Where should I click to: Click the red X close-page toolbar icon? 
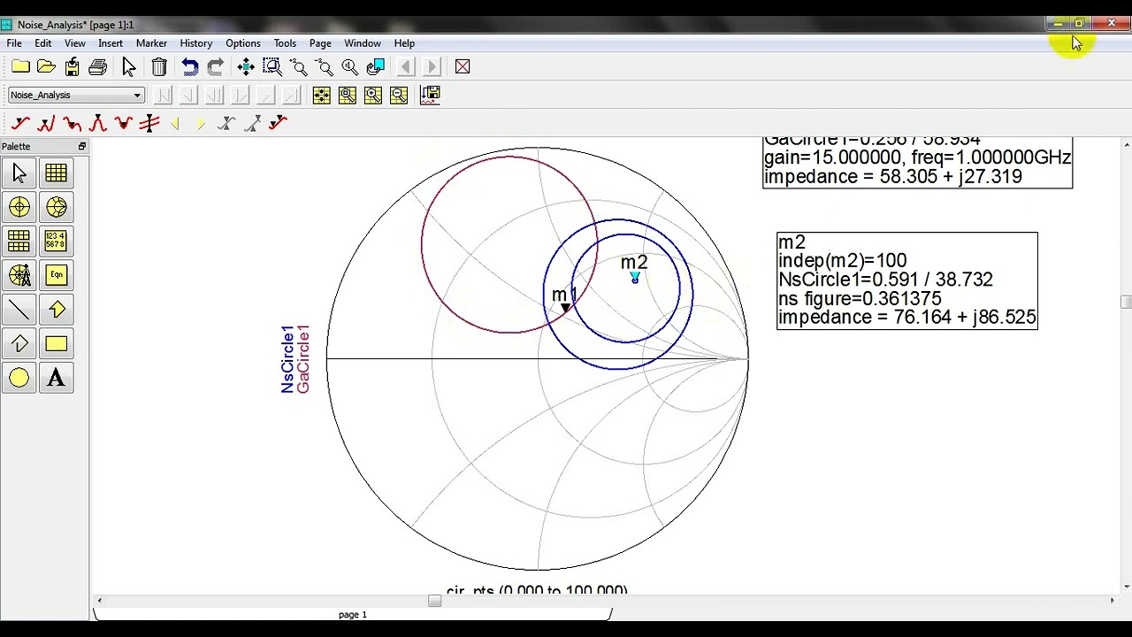[x=463, y=67]
